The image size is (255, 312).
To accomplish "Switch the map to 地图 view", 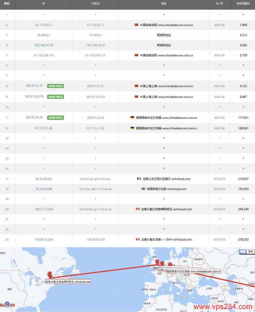I will (243, 252).
